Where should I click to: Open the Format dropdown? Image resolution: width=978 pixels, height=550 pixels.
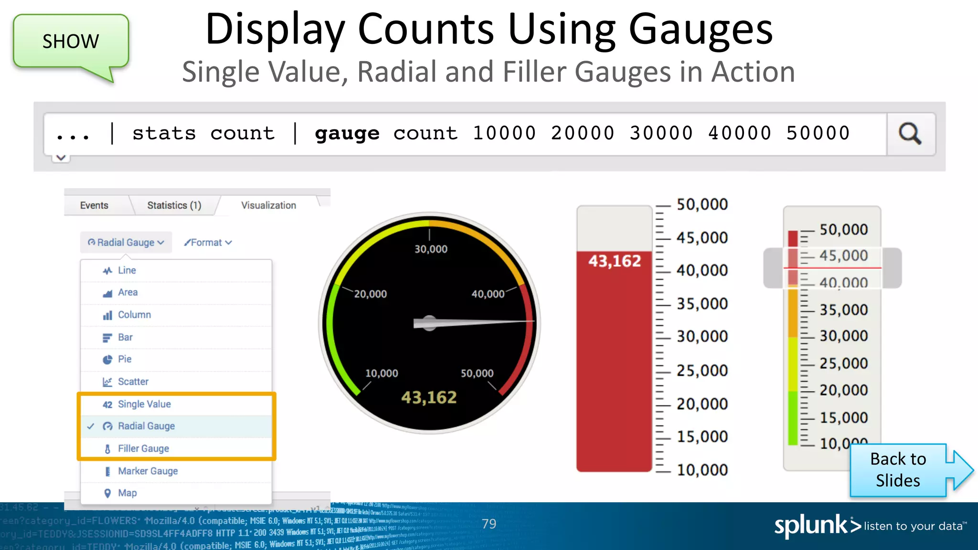pos(208,243)
